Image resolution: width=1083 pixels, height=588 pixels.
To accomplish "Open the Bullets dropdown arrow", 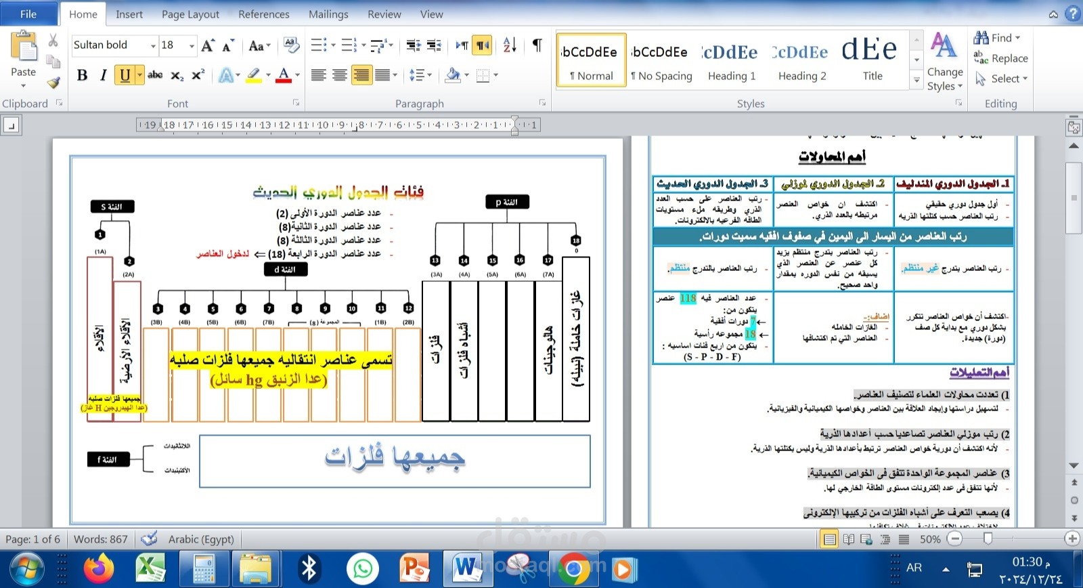I will (332, 45).
